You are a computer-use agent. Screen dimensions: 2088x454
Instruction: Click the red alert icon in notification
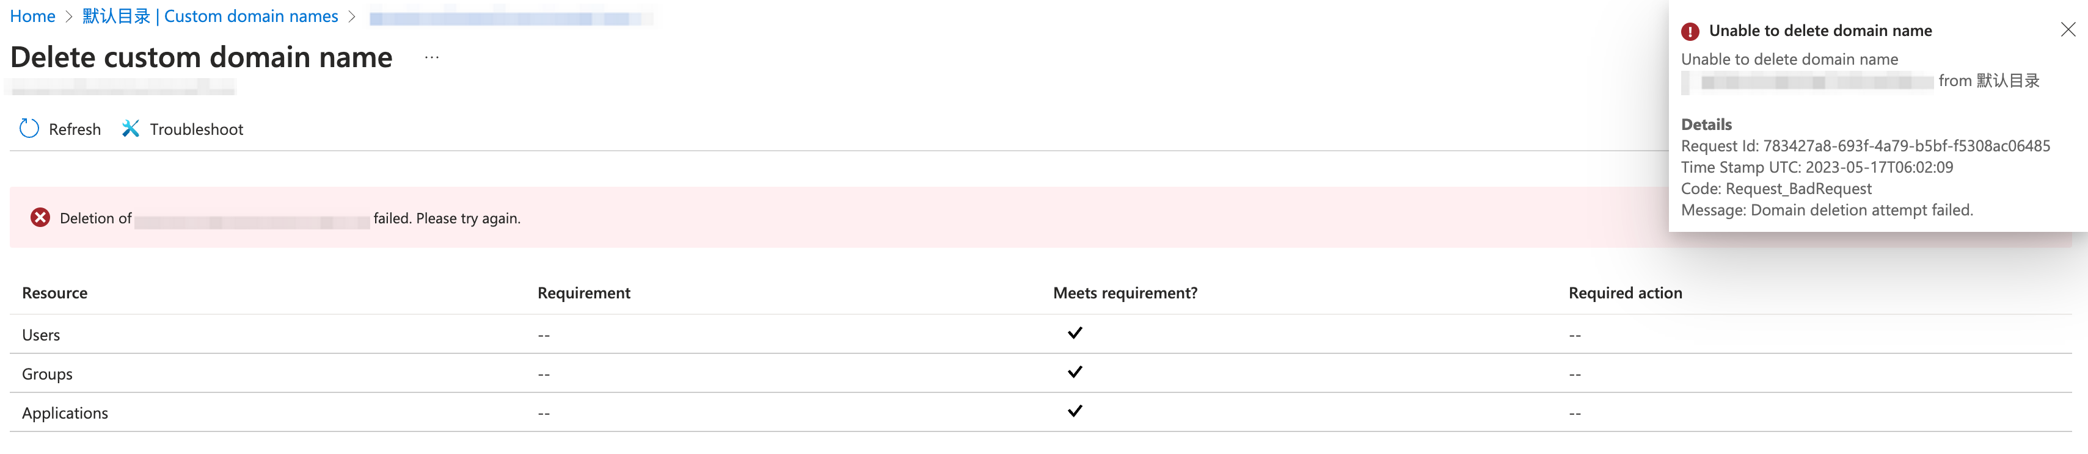coord(1690,32)
